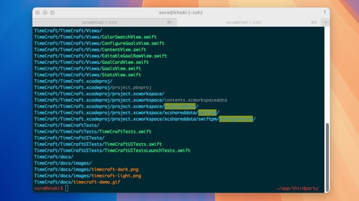Click the timecraft-light.png file name
The image size is (359, 201).
pyautogui.click(x=116, y=176)
